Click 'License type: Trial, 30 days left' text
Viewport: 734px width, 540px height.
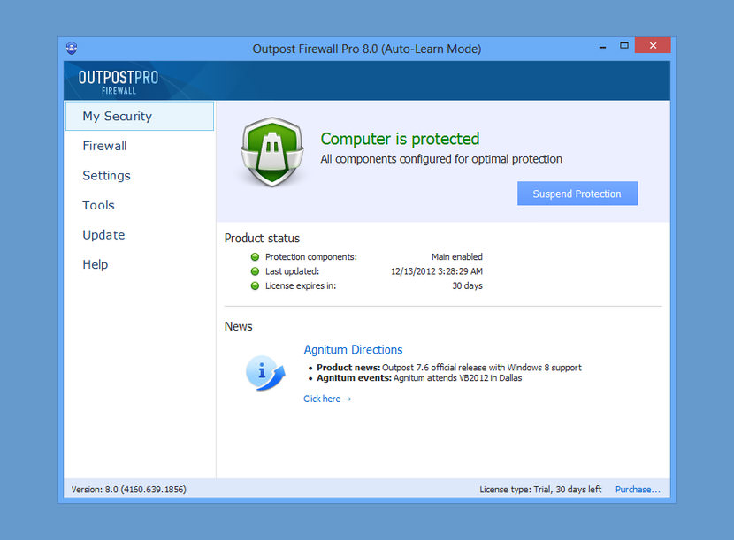540,490
